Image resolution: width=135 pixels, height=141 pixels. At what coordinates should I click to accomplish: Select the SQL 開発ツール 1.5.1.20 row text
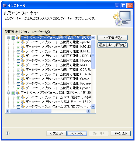[56, 93]
